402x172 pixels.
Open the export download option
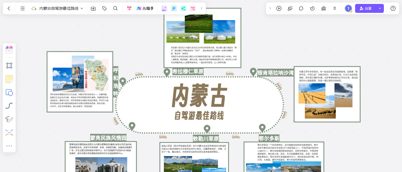[93, 8]
